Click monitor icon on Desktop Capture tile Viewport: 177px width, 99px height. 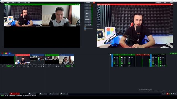pyautogui.click(x=42, y=66)
